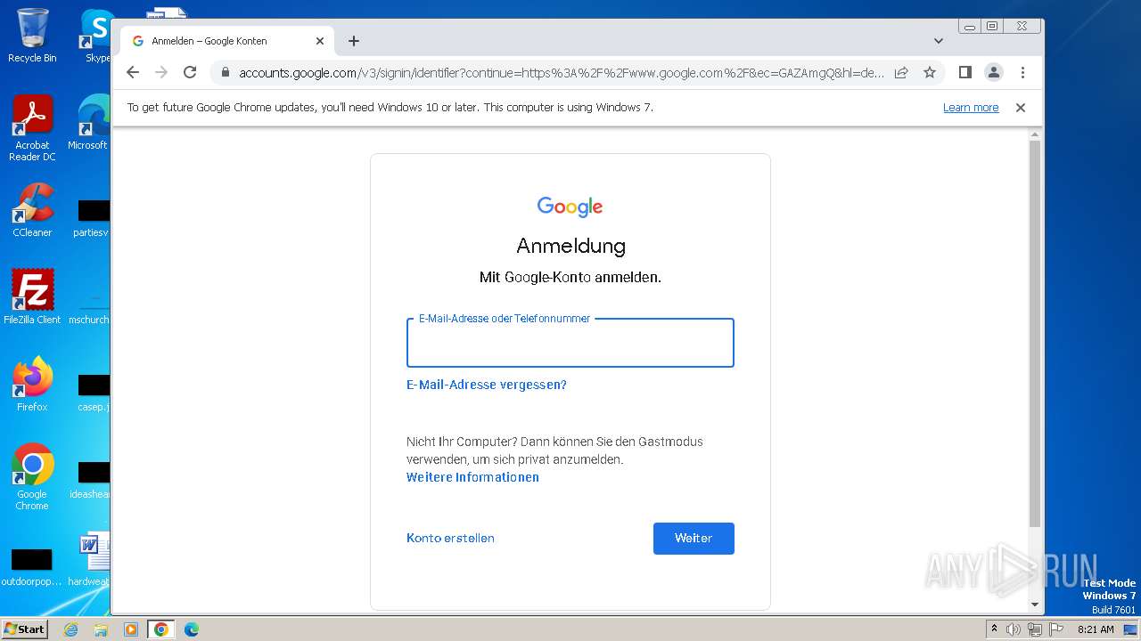Focus the E-Mail-Adresse oder Telefonnummer field
Image resolution: width=1141 pixels, height=641 pixels.
[570, 343]
